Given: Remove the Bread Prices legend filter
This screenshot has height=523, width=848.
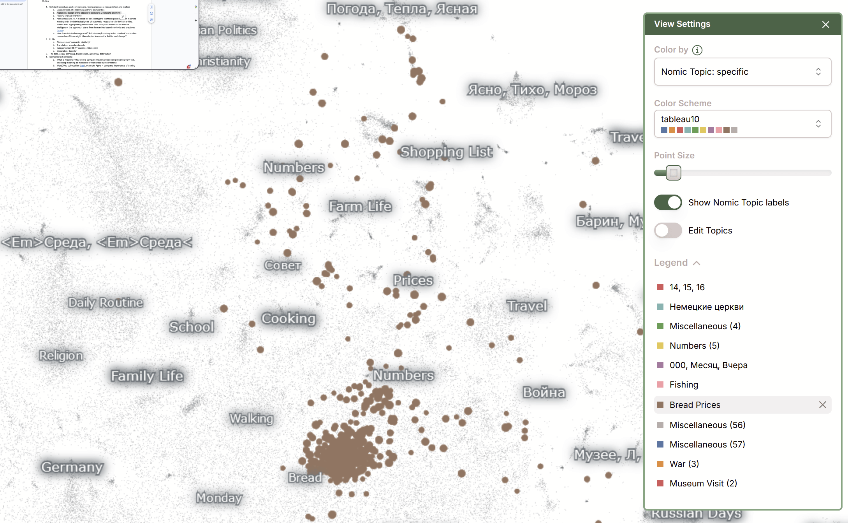Looking at the screenshot, I should tap(822, 405).
